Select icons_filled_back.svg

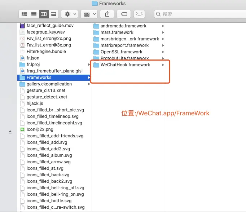[48, 175]
